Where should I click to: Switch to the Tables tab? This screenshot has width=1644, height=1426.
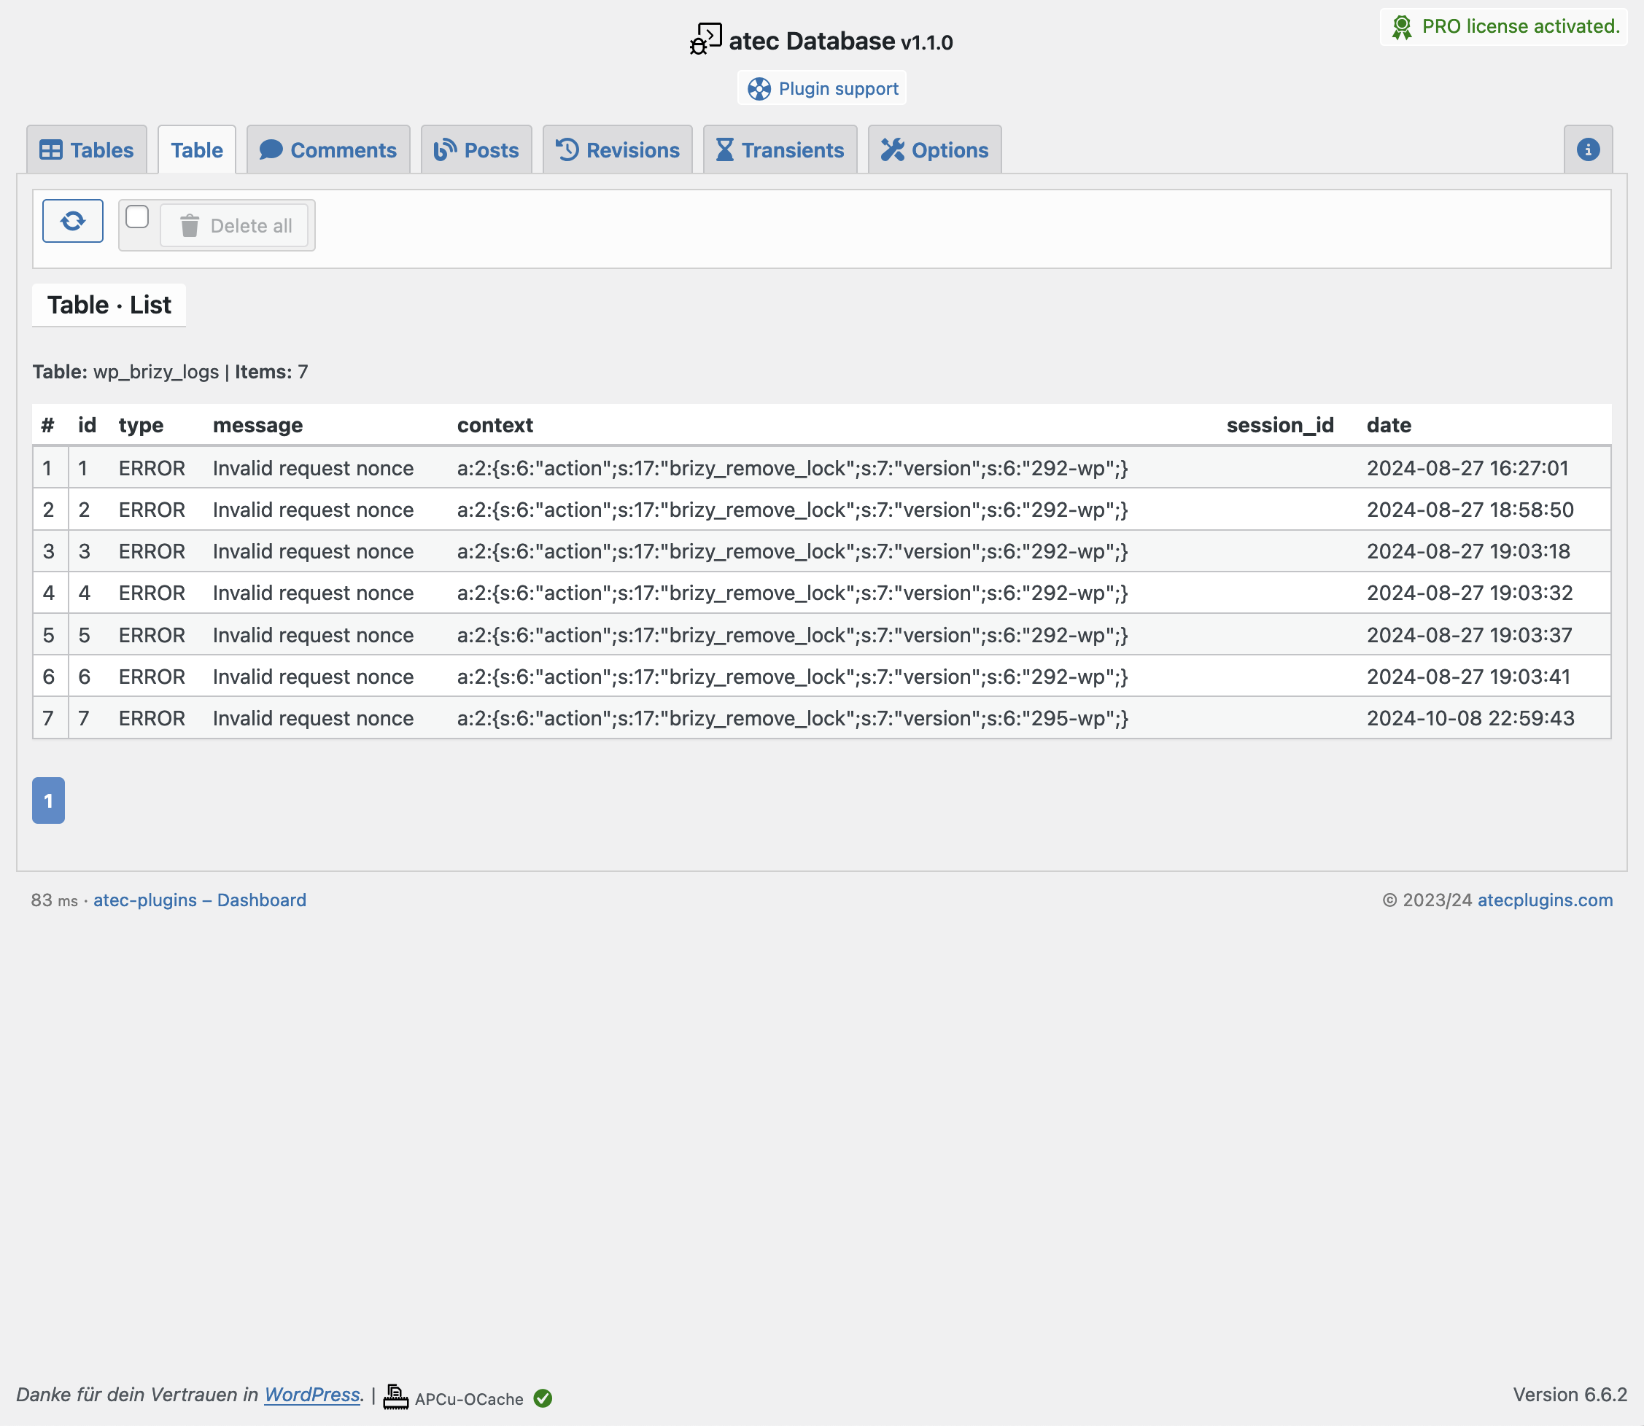[87, 149]
